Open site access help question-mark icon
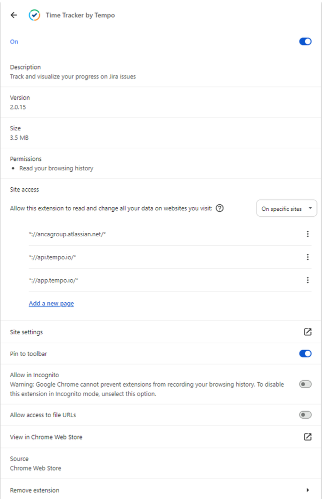 [x=219, y=208]
